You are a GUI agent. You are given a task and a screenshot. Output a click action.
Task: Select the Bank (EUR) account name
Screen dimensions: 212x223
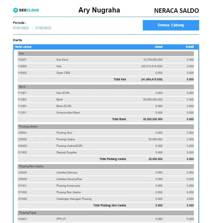[x=64, y=106]
